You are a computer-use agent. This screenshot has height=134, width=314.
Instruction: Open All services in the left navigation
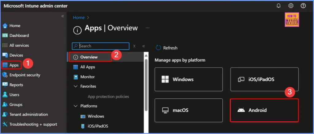(19, 45)
